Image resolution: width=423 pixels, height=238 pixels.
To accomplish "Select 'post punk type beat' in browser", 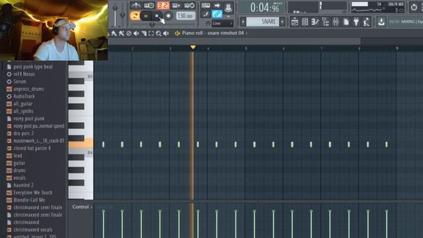I will 33,67.
